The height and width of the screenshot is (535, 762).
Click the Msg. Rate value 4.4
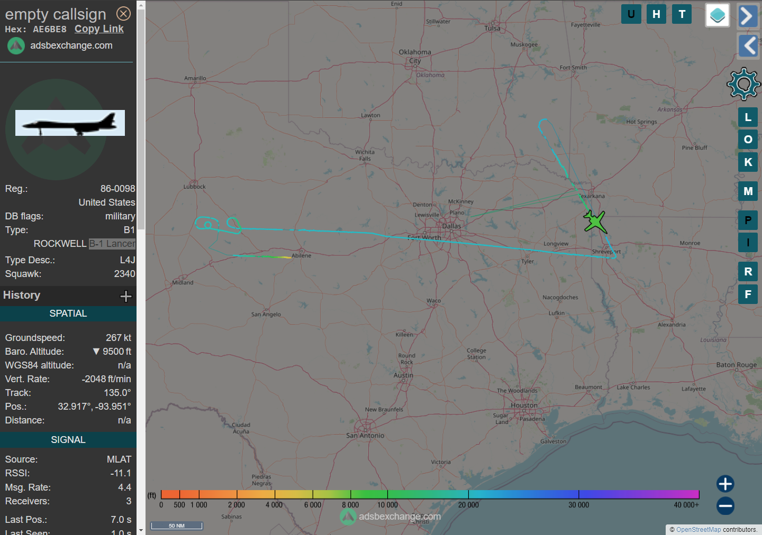pos(125,487)
